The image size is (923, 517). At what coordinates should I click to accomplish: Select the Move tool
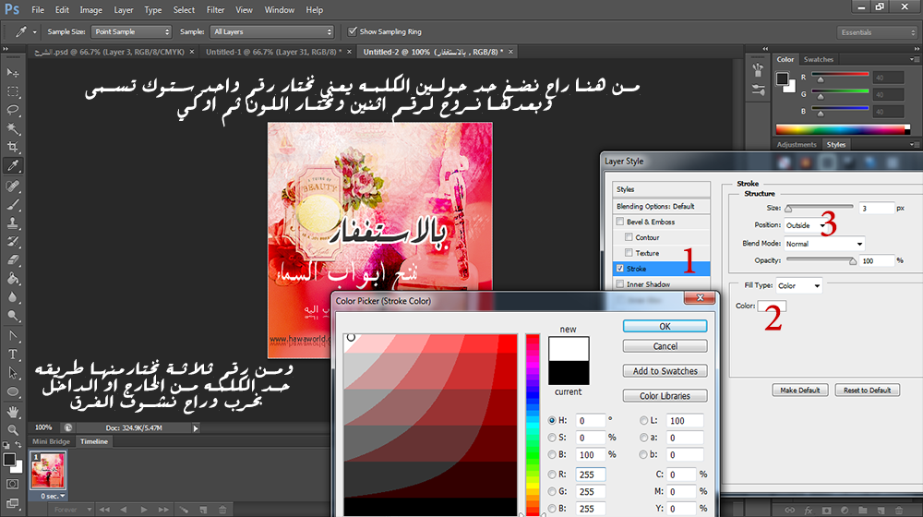[x=13, y=73]
